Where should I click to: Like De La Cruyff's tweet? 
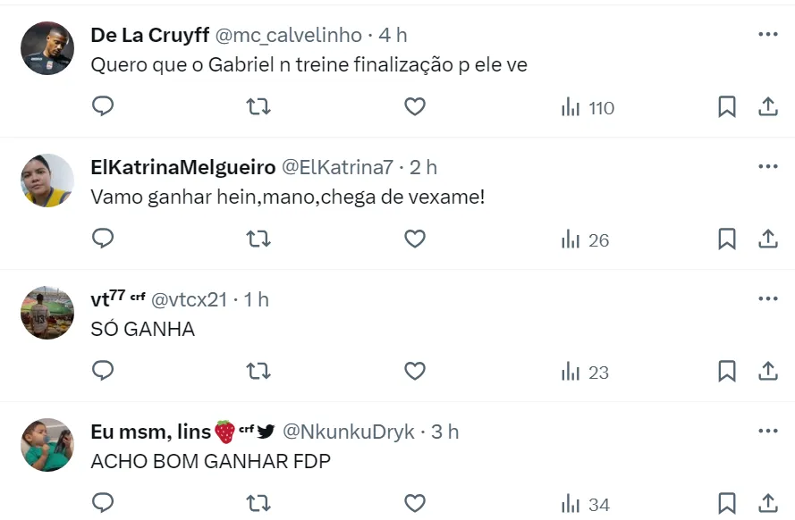coord(414,107)
